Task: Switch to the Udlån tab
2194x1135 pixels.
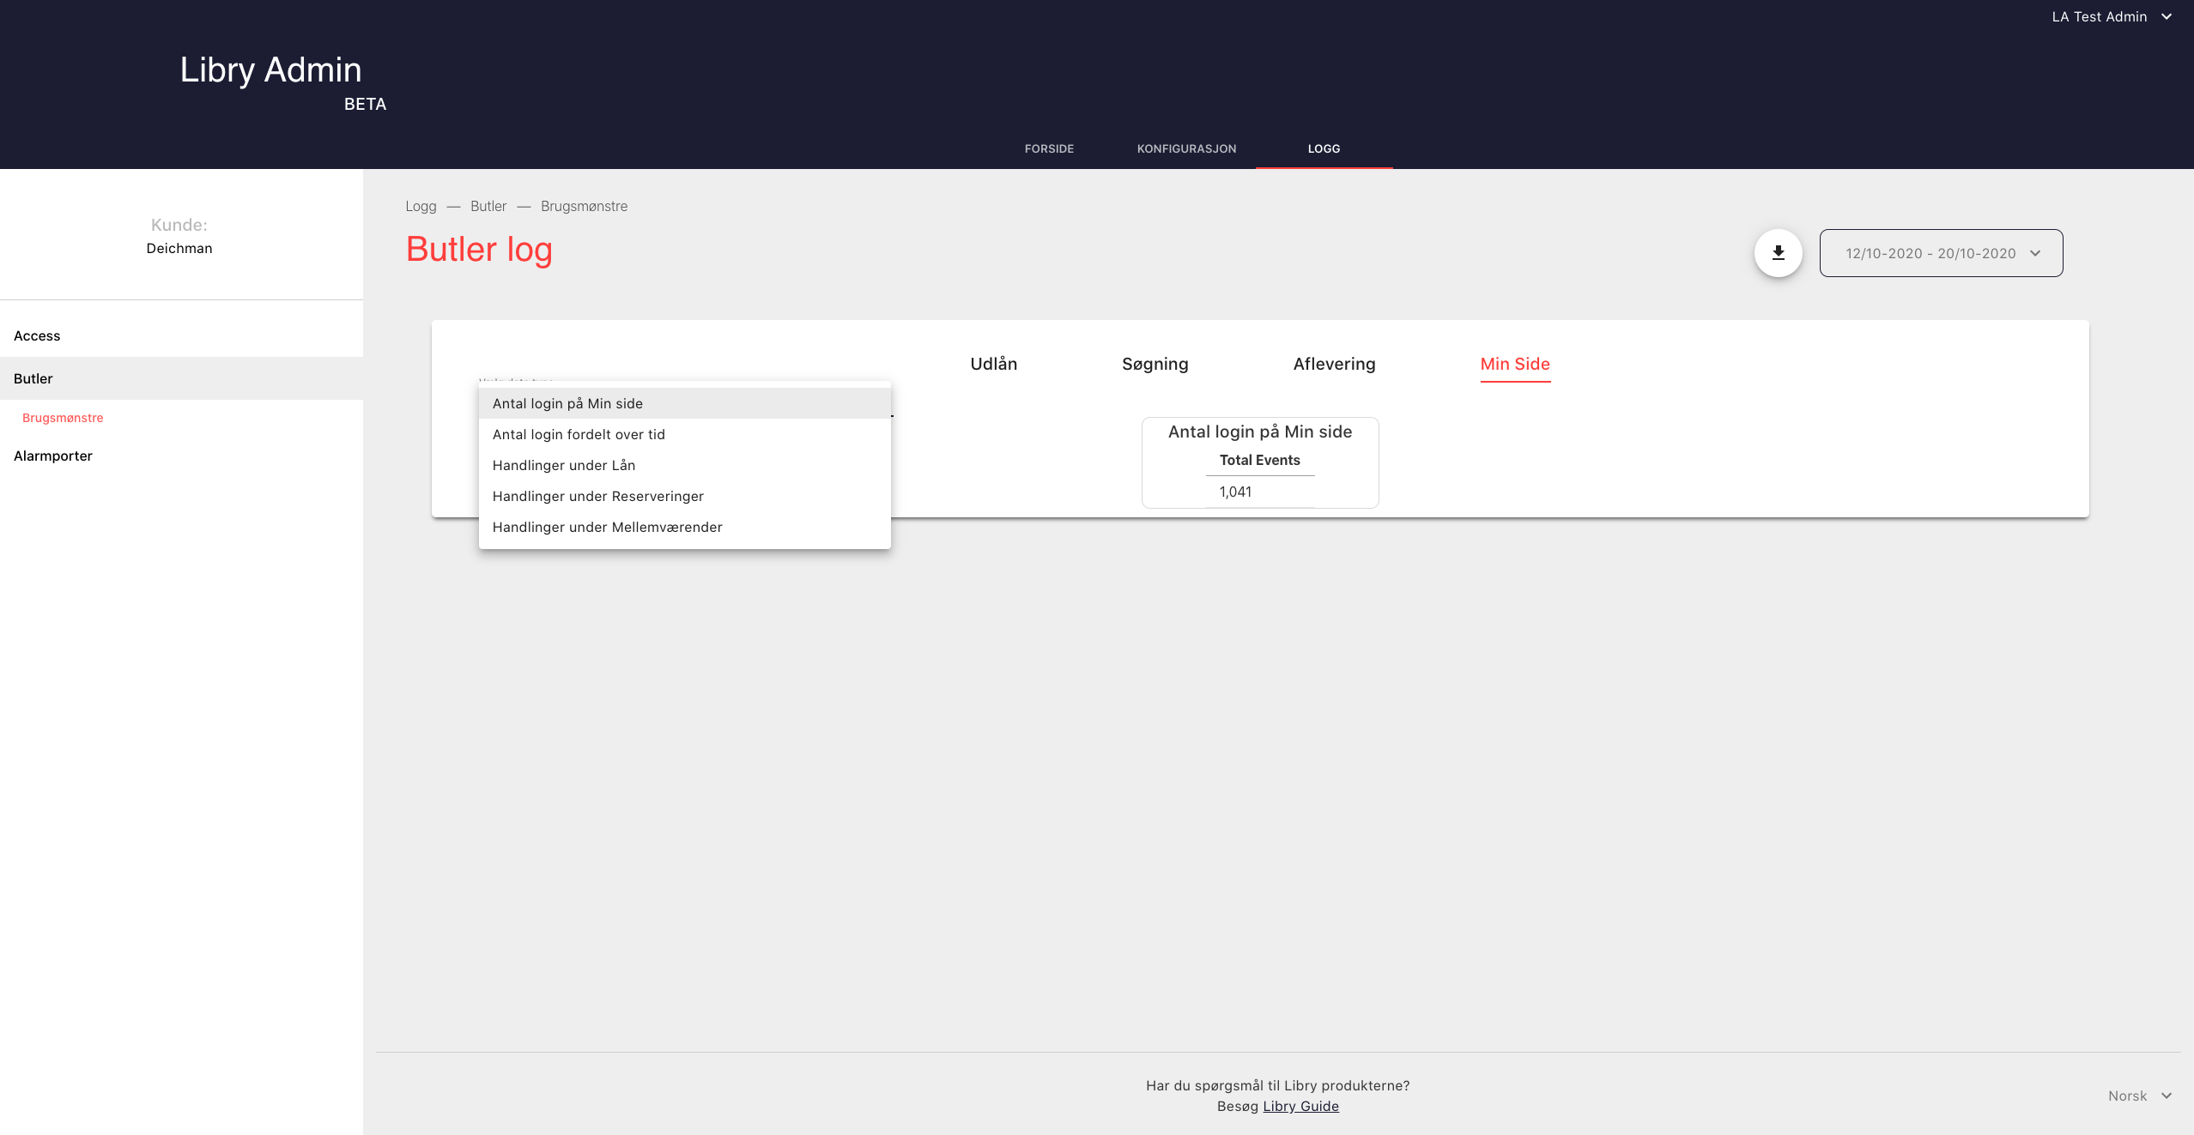Action: [x=993, y=364]
